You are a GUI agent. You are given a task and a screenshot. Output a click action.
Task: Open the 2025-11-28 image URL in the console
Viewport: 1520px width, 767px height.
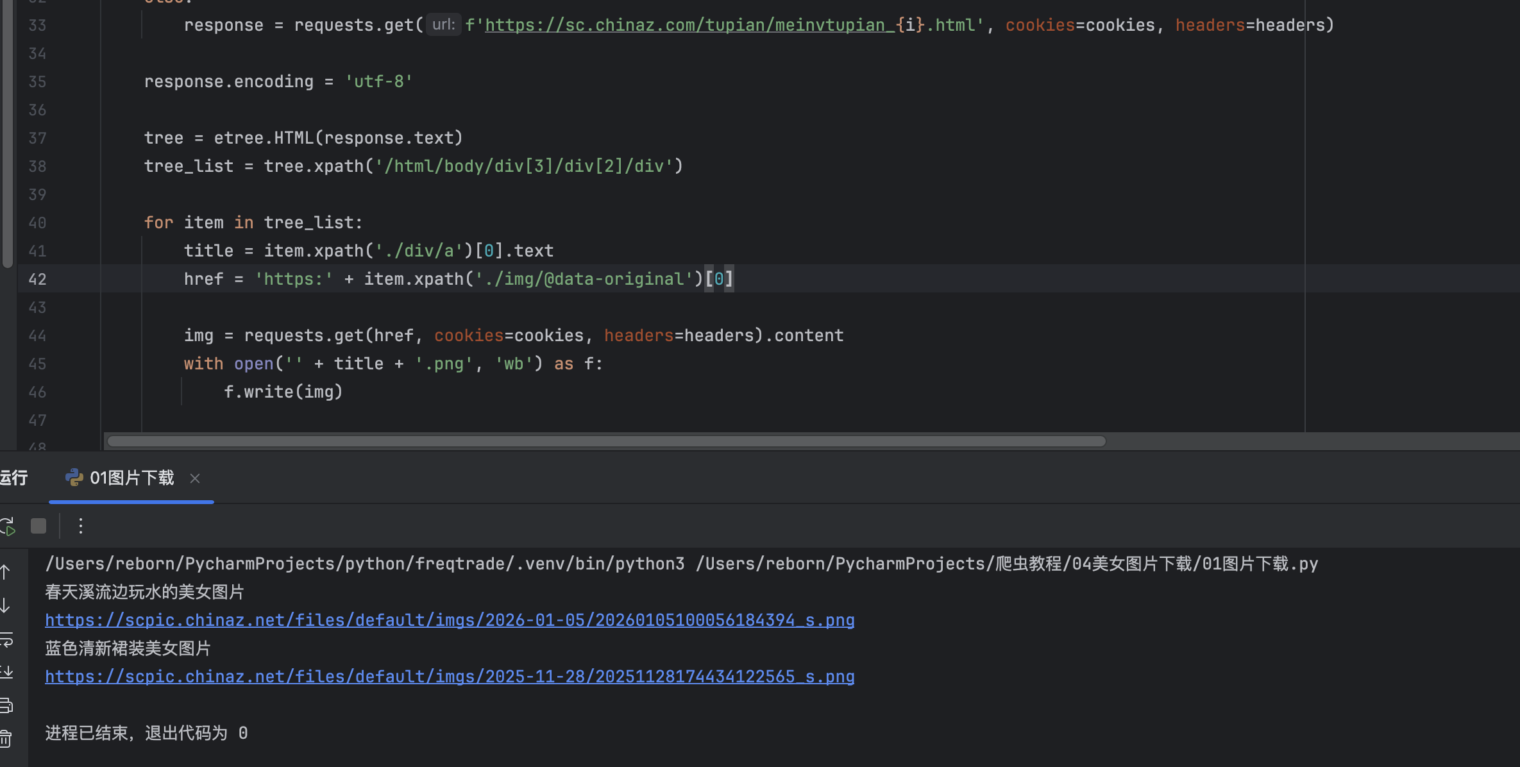coord(449,677)
